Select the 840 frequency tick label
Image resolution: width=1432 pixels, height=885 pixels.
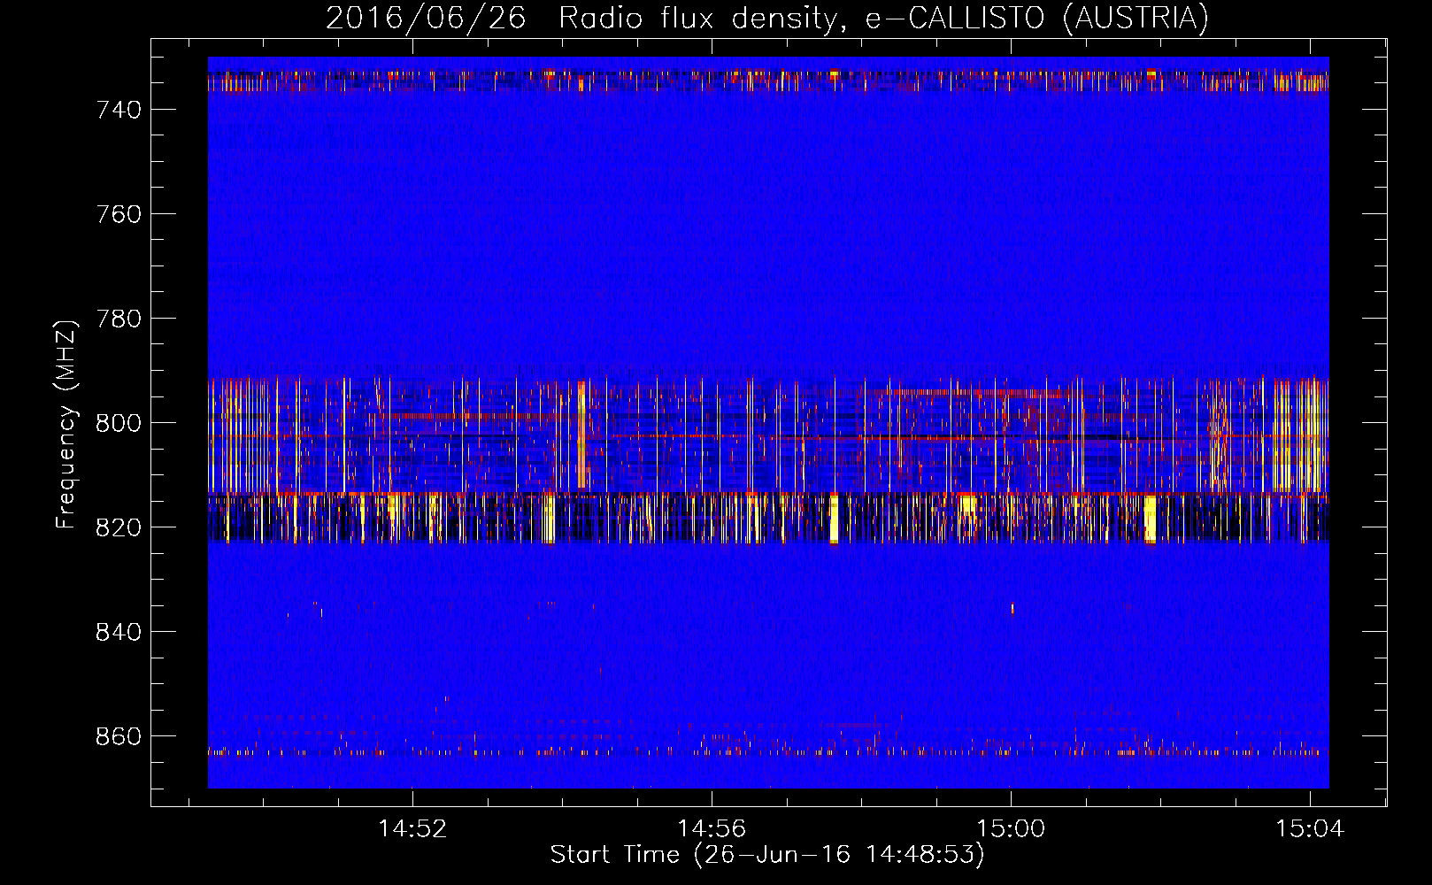(119, 632)
